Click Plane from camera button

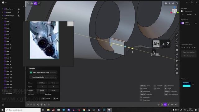coord(189,56)
